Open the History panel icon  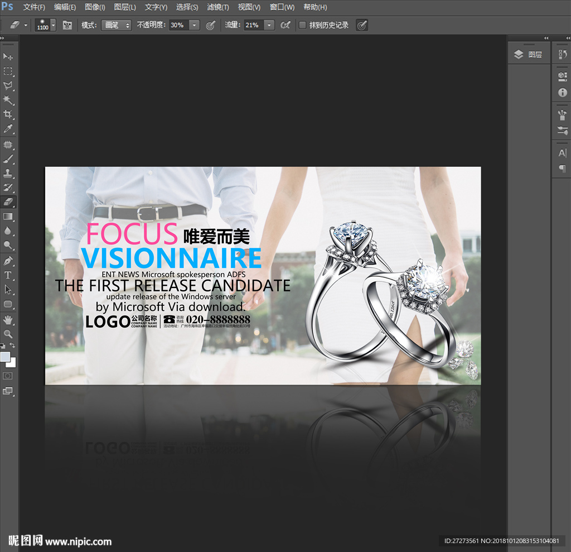[x=562, y=54]
